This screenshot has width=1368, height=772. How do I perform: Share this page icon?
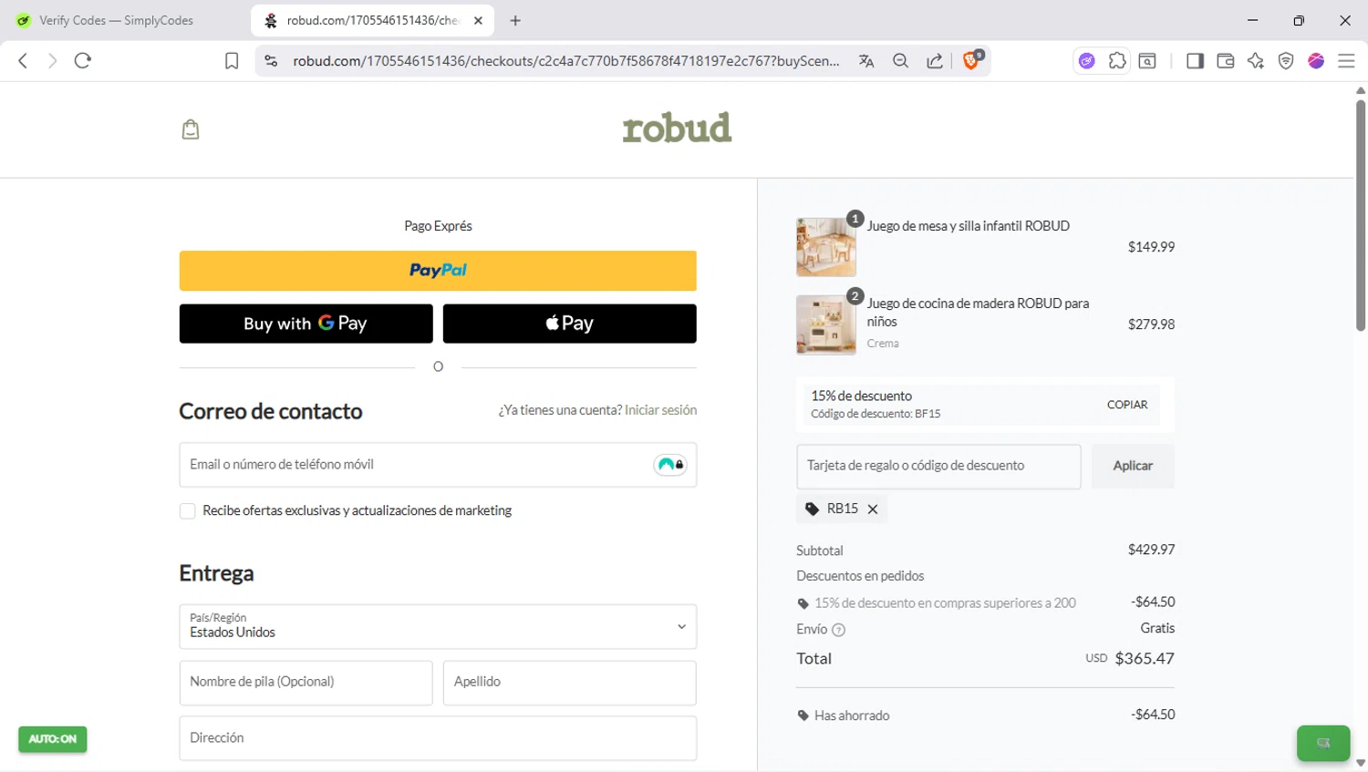coord(935,61)
